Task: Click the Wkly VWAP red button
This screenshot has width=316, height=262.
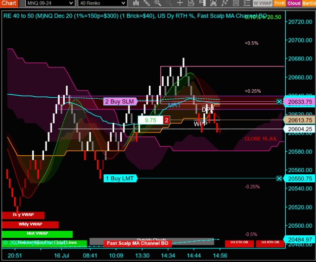Action: point(30,224)
